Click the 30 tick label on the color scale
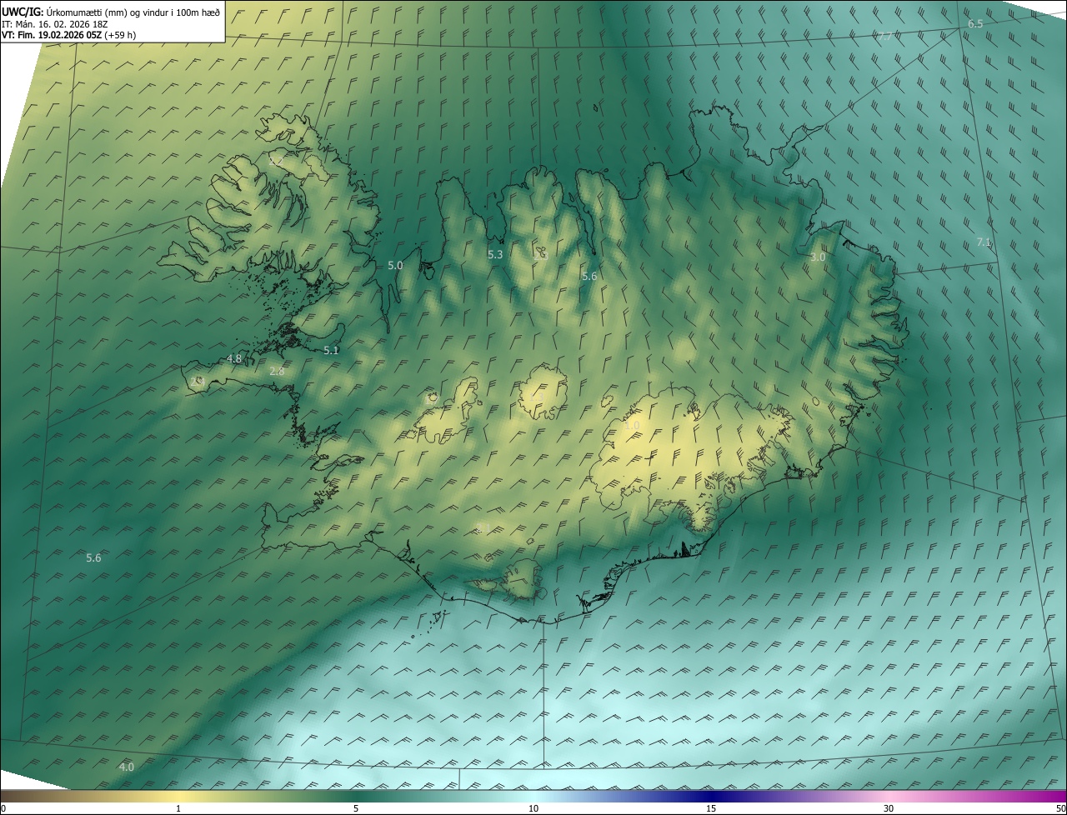The width and height of the screenshot is (1067, 815). [889, 808]
